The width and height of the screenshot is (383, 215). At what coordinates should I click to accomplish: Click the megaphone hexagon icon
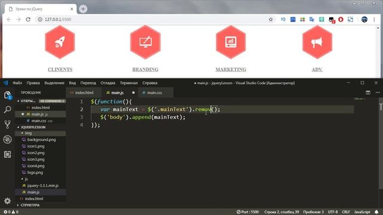[x=317, y=42]
